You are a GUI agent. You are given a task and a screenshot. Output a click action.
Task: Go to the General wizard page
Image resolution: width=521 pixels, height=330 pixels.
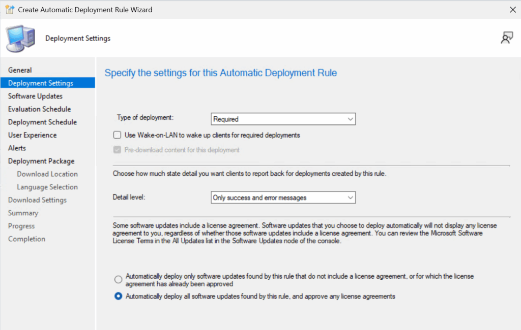20,70
